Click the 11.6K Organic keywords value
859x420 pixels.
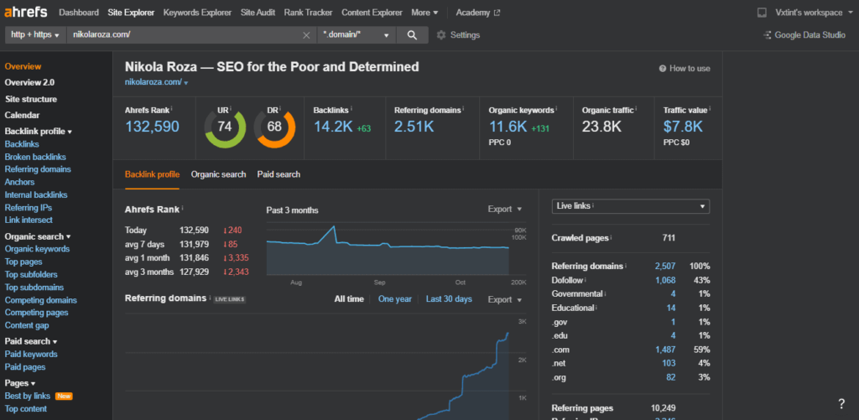pyautogui.click(x=508, y=127)
